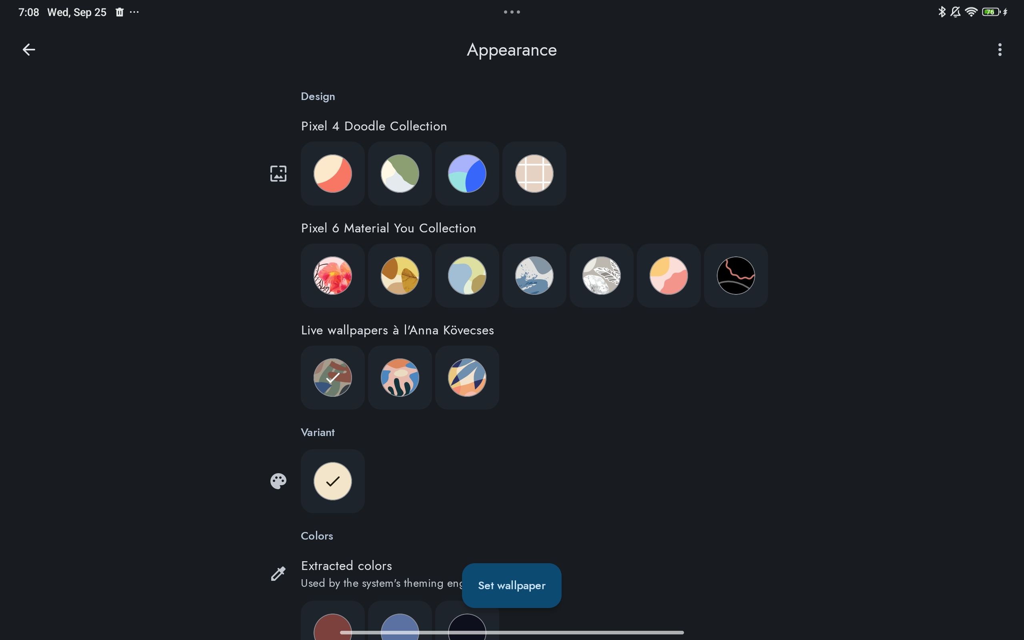Expand the Colors section further
Image resolution: width=1024 pixels, height=640 pixels.
click(x=316, y=534)
